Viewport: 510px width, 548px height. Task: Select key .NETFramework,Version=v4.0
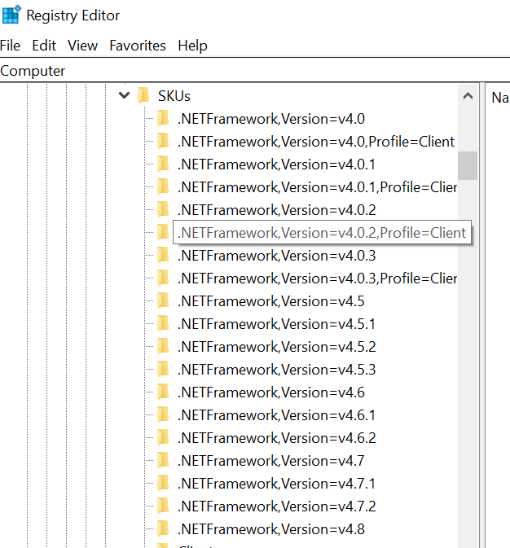(271, 119)
